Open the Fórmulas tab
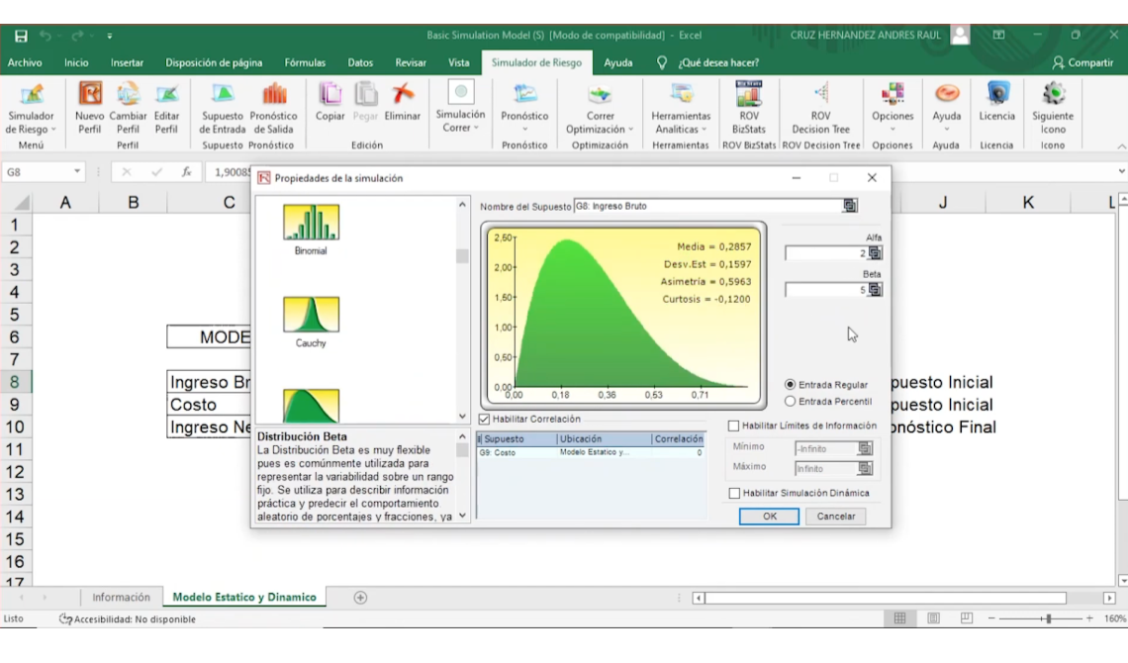The height and width of the screenshot is (663, 1128). click(305, 62)
